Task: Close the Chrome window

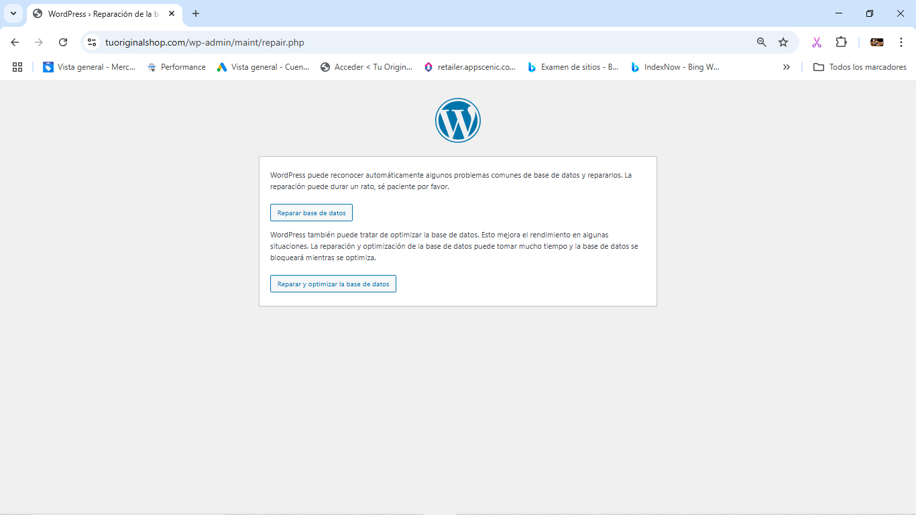Action: 901,13
